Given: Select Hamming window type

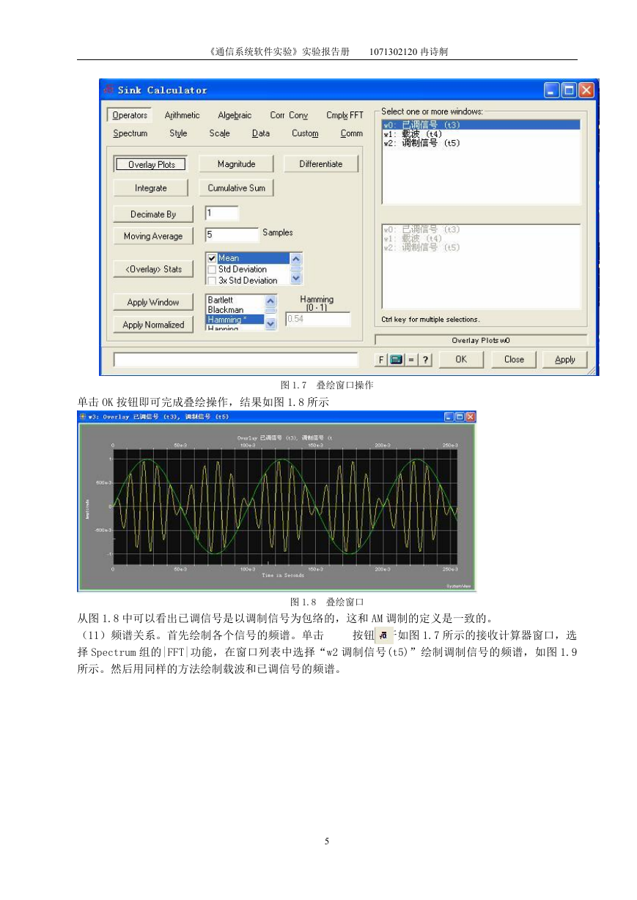Looking at the screenshot, I should pyautogui.click(x=234, y=320).
